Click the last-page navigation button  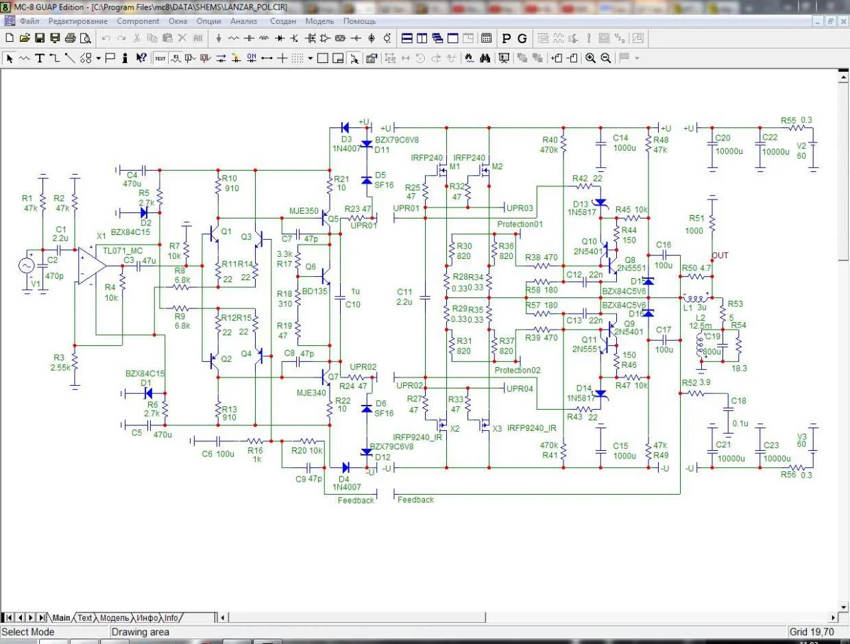click(42, 618)
